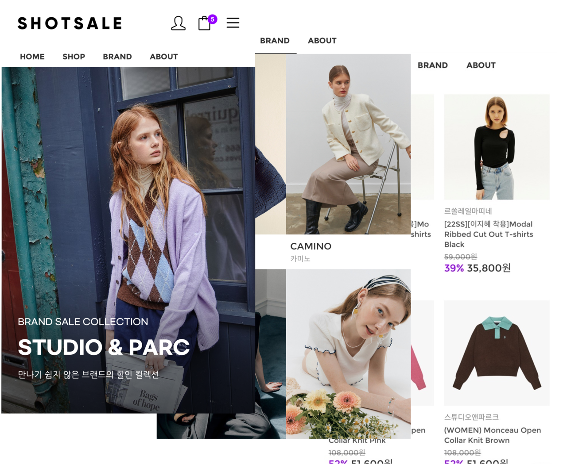
Task: Click the 만나기 쉽지 않은 브랜드의 할인 컬렉션 caption
Action: 88,375
